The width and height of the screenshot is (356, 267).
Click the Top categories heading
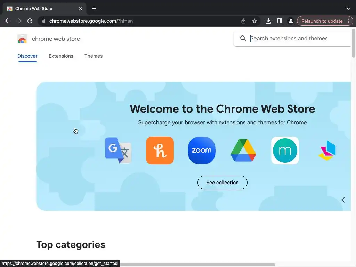pos(71,245)
